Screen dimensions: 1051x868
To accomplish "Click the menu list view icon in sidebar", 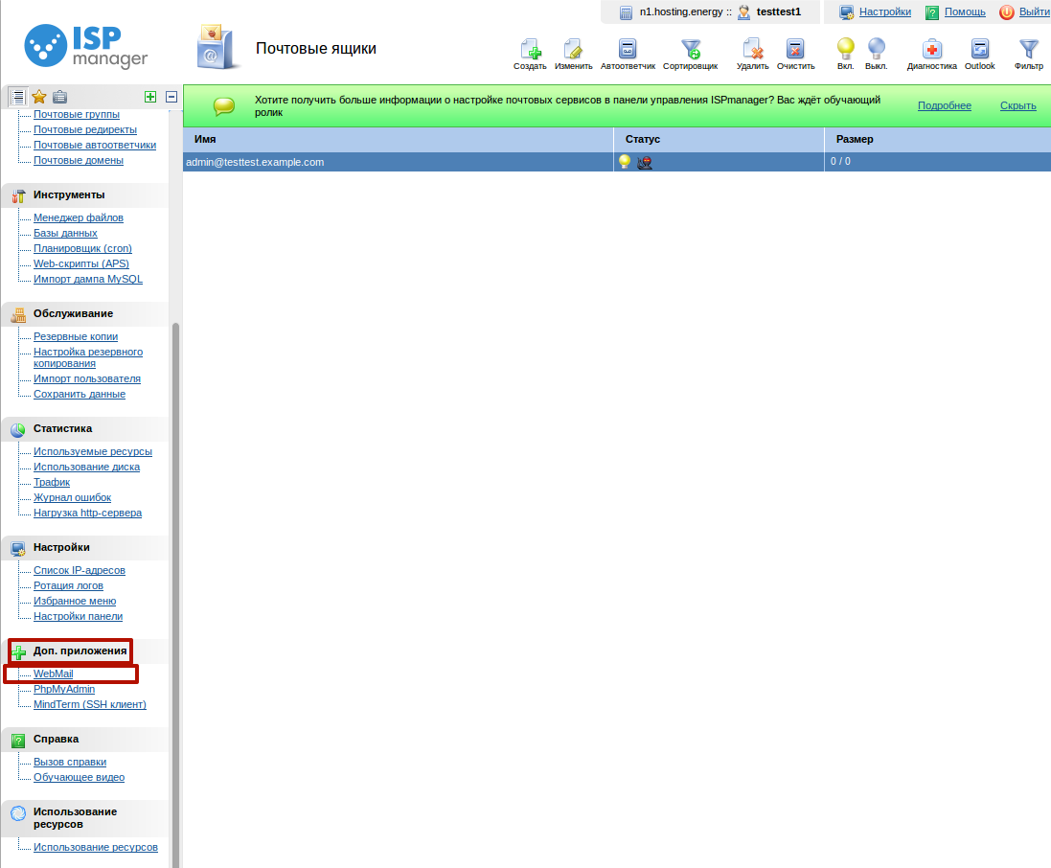I will [x=18, y=97].
